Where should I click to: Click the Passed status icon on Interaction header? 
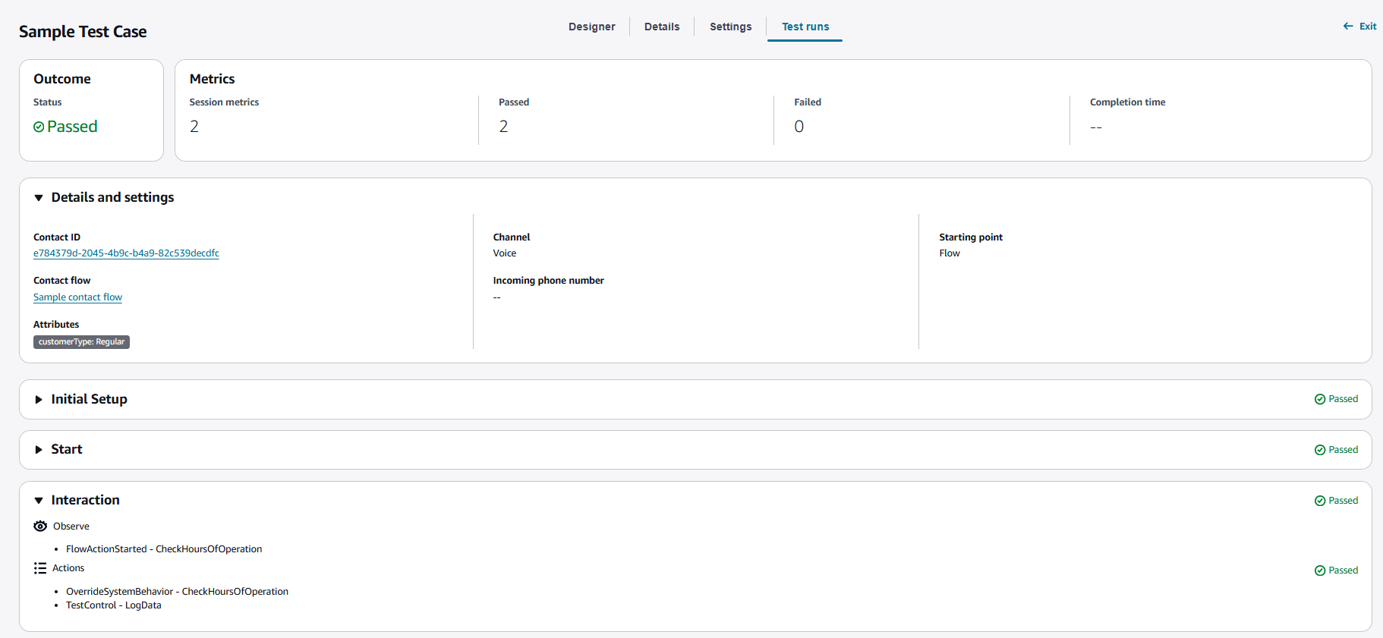click(x=1320, y=501)
